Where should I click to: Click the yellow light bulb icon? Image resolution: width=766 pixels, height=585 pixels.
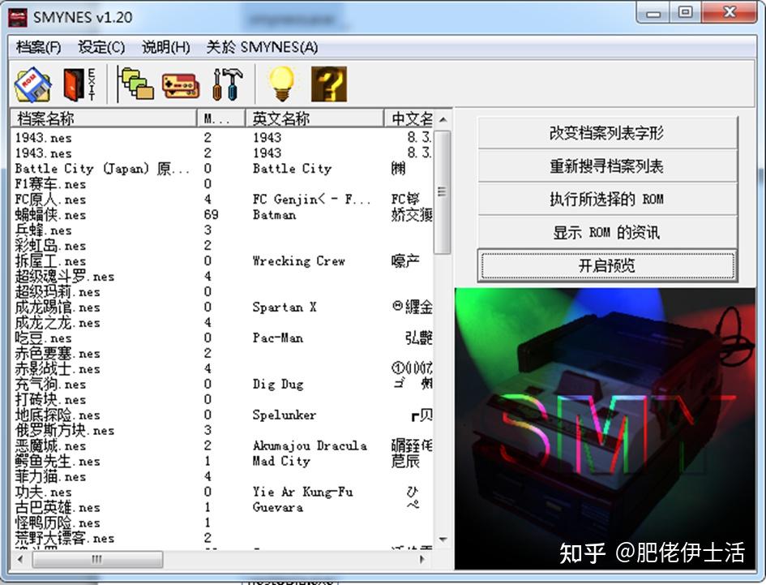click(x=282, y=84)
